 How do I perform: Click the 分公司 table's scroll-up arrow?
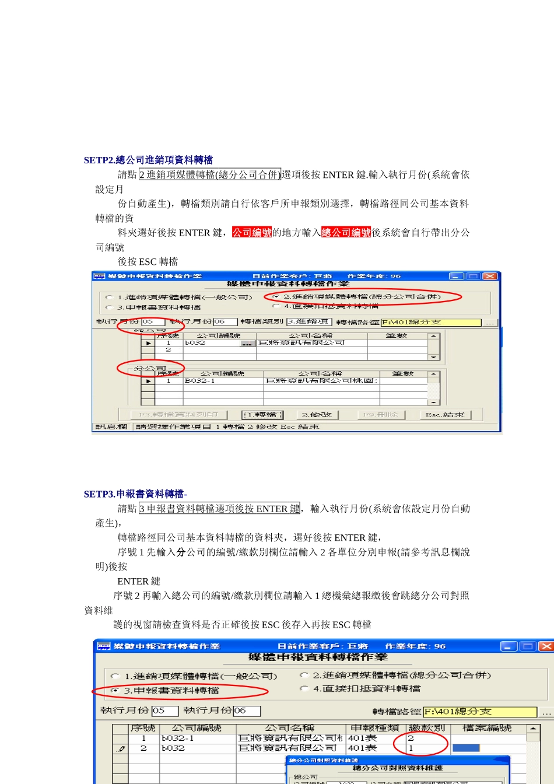[x=433, y=374]
